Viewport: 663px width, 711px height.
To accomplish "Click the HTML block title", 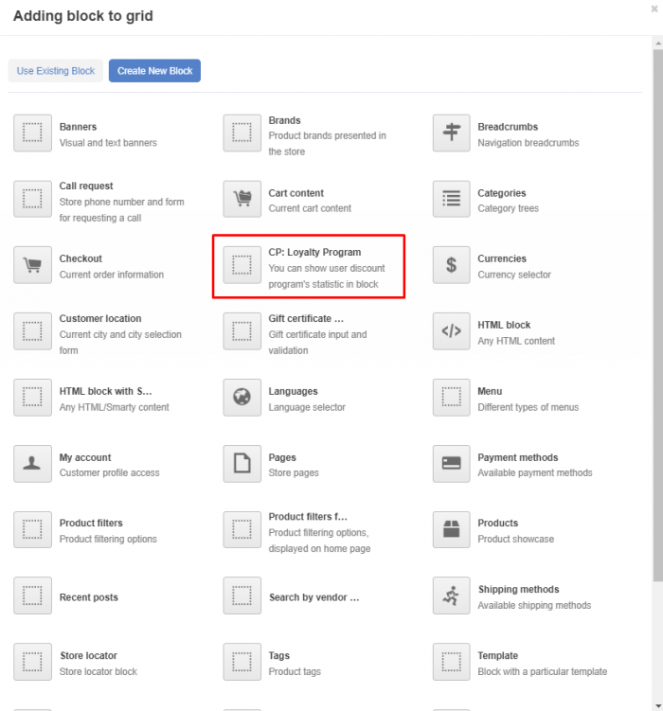I will pos(504,325).
